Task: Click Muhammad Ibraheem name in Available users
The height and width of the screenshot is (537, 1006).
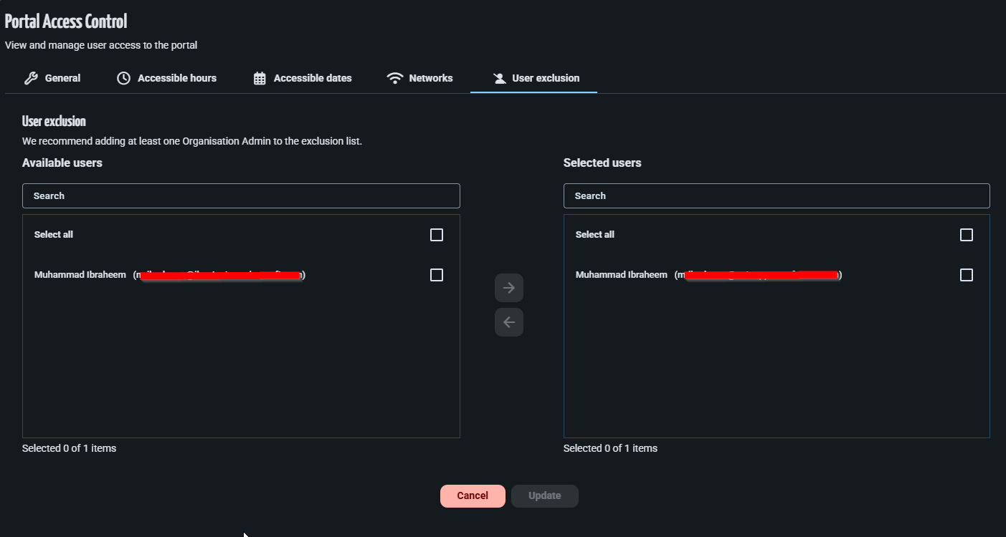Action: [80, 275]
